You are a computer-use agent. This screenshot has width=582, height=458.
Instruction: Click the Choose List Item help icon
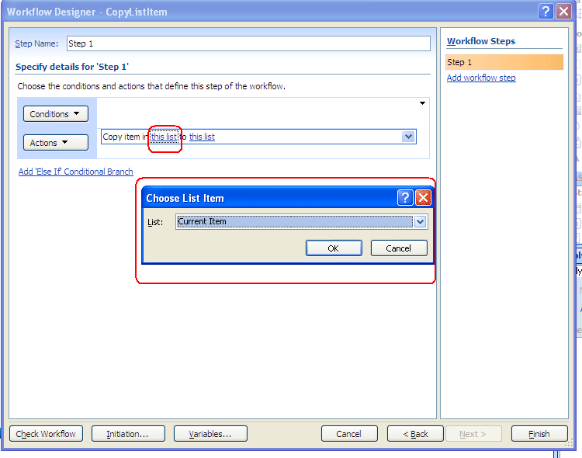click(405, 198)
